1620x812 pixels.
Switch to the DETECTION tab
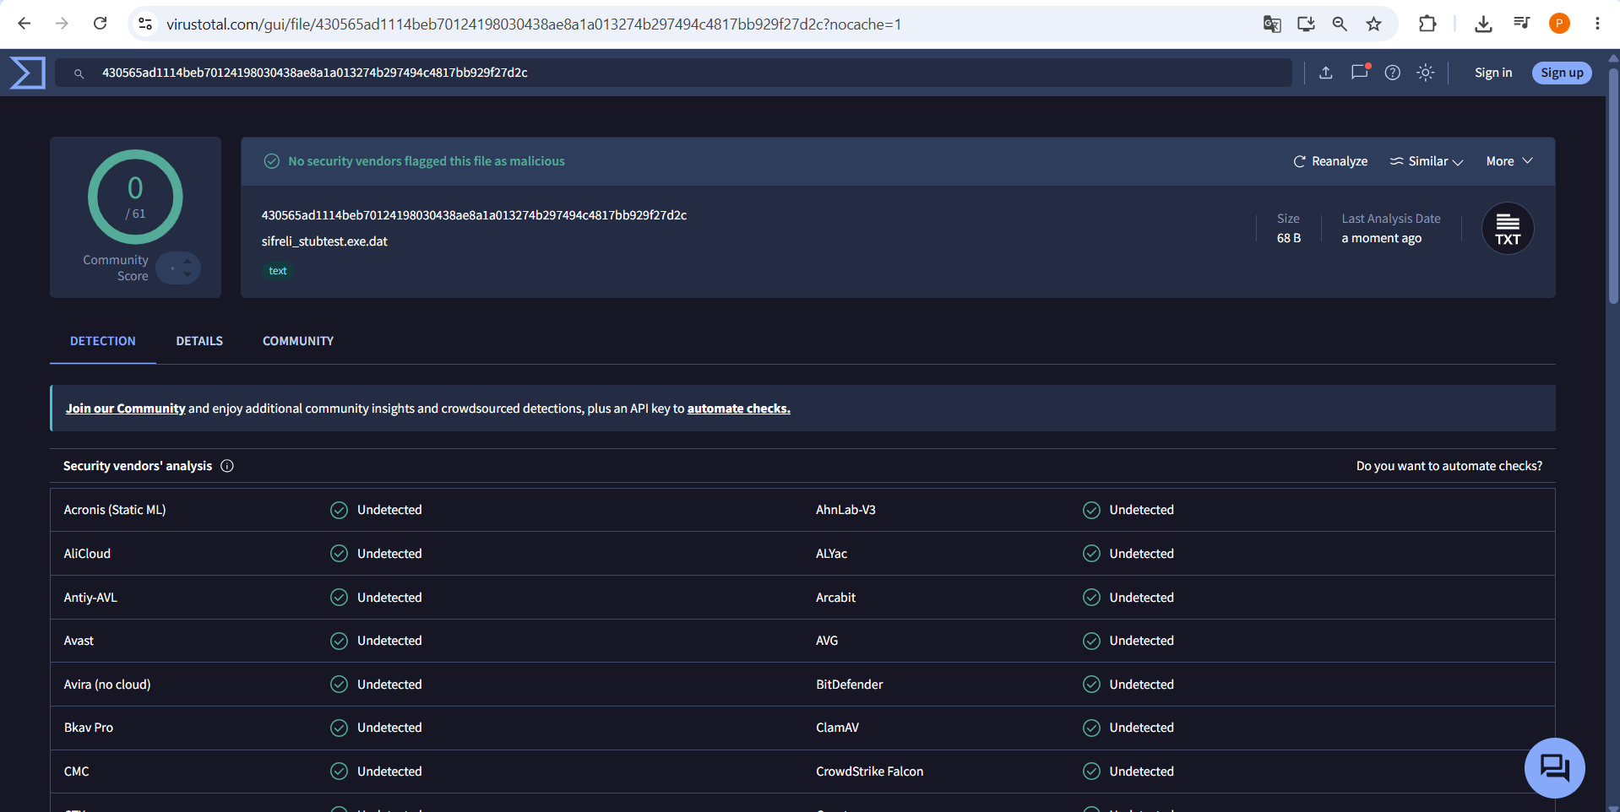(103, 341)
